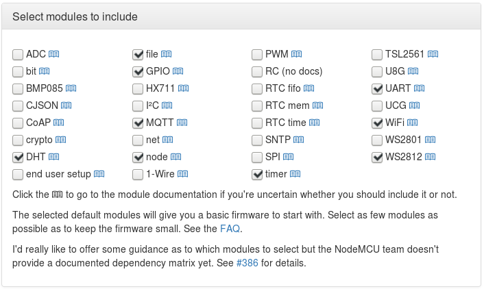
Task: Open the timer documentation book icon
Action: point(295,174)
